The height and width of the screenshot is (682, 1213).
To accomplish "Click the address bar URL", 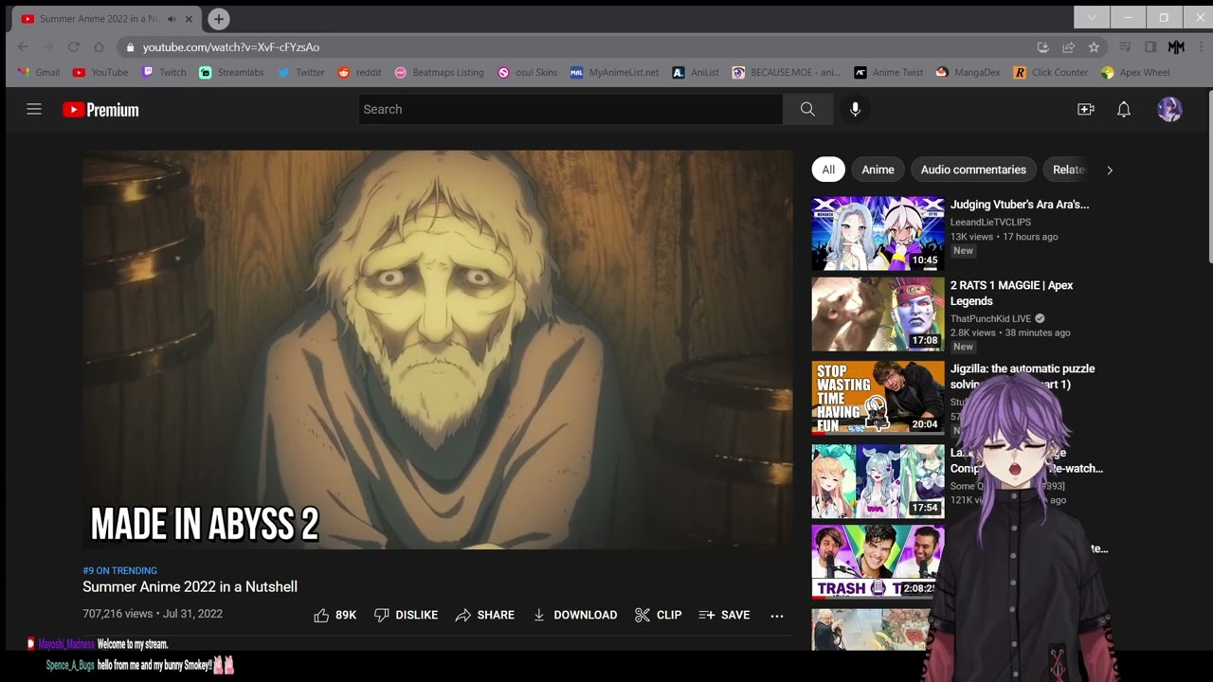I will [231, 47].
